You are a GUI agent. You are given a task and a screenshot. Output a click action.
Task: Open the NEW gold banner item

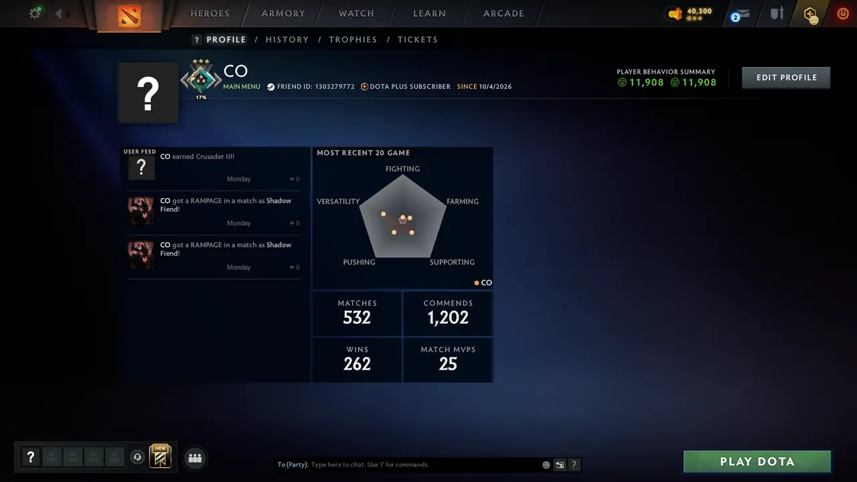coord(160,457)
